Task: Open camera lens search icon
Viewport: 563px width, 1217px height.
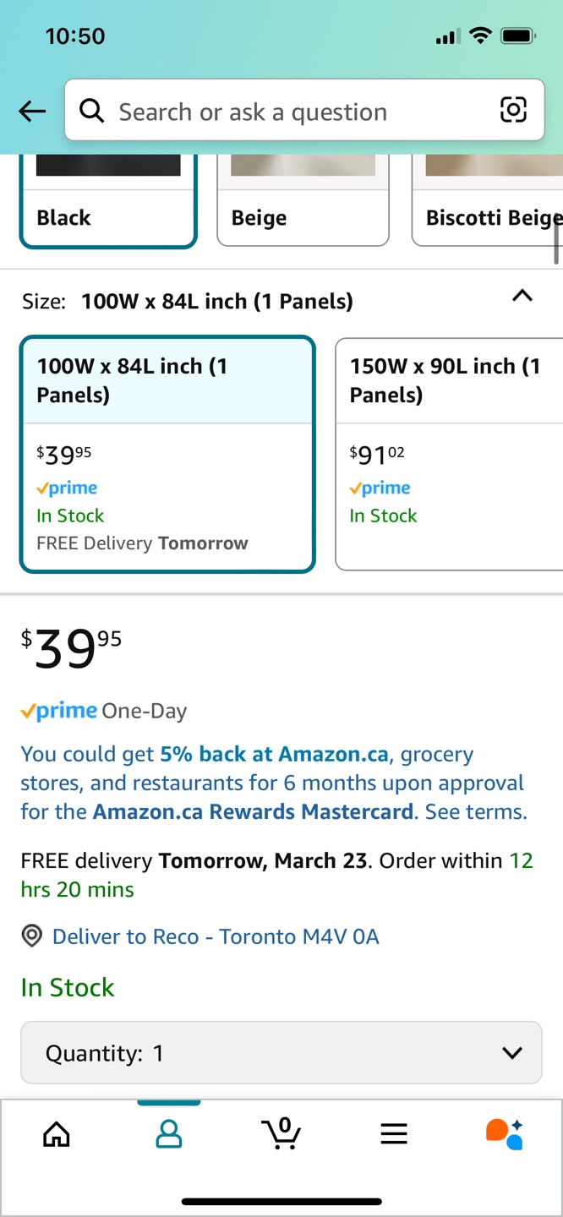Action: point(513,110)
